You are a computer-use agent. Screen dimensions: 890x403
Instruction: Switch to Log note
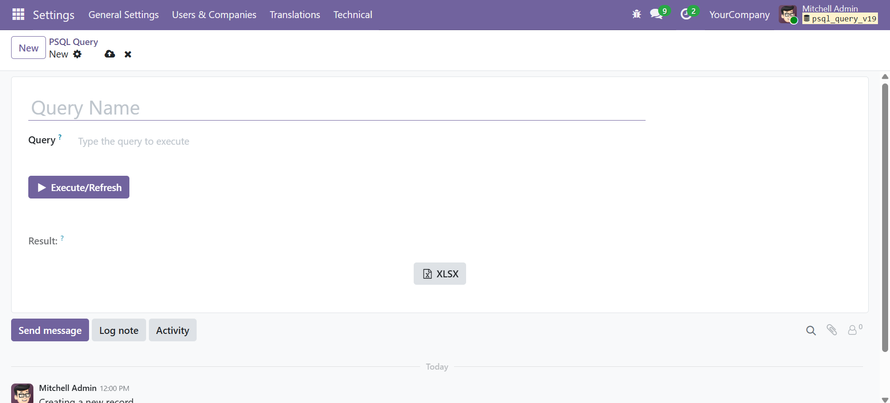click(x=119, y=330)
